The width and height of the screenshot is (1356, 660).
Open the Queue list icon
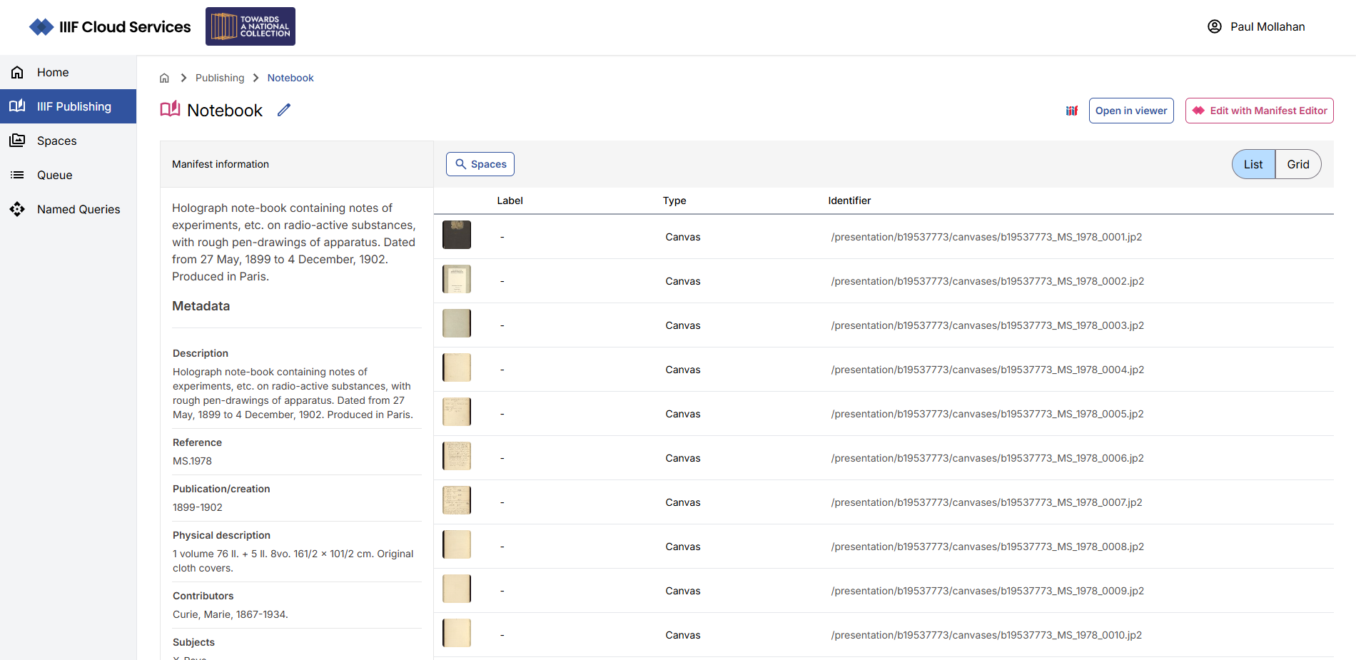click(16, 175)
